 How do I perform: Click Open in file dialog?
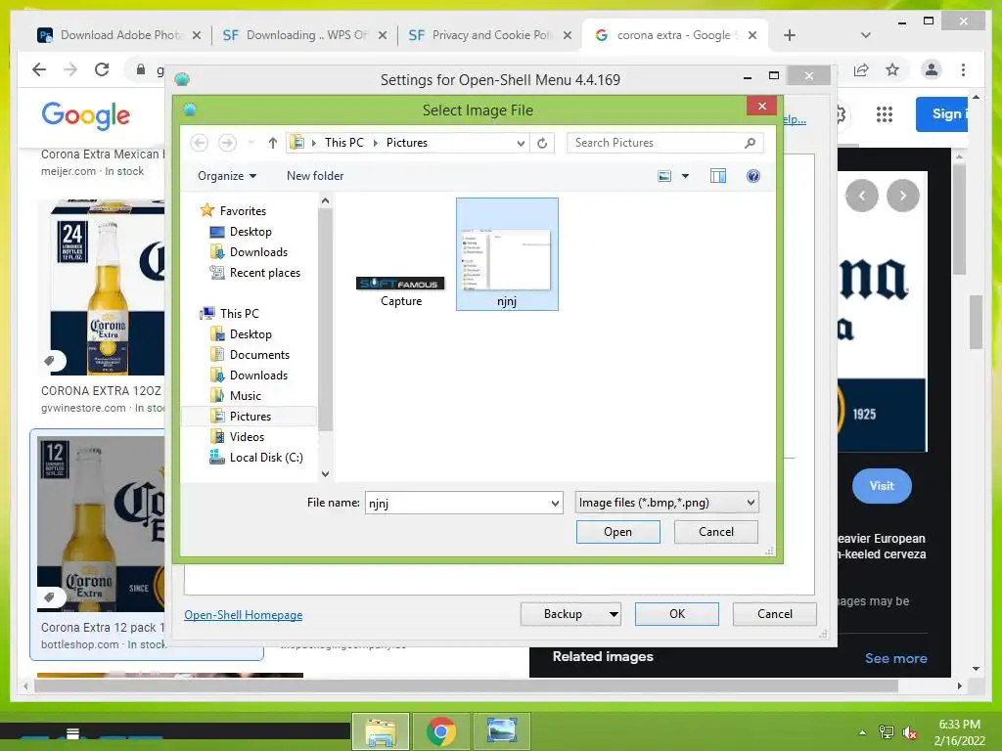[x=618, y=532]
